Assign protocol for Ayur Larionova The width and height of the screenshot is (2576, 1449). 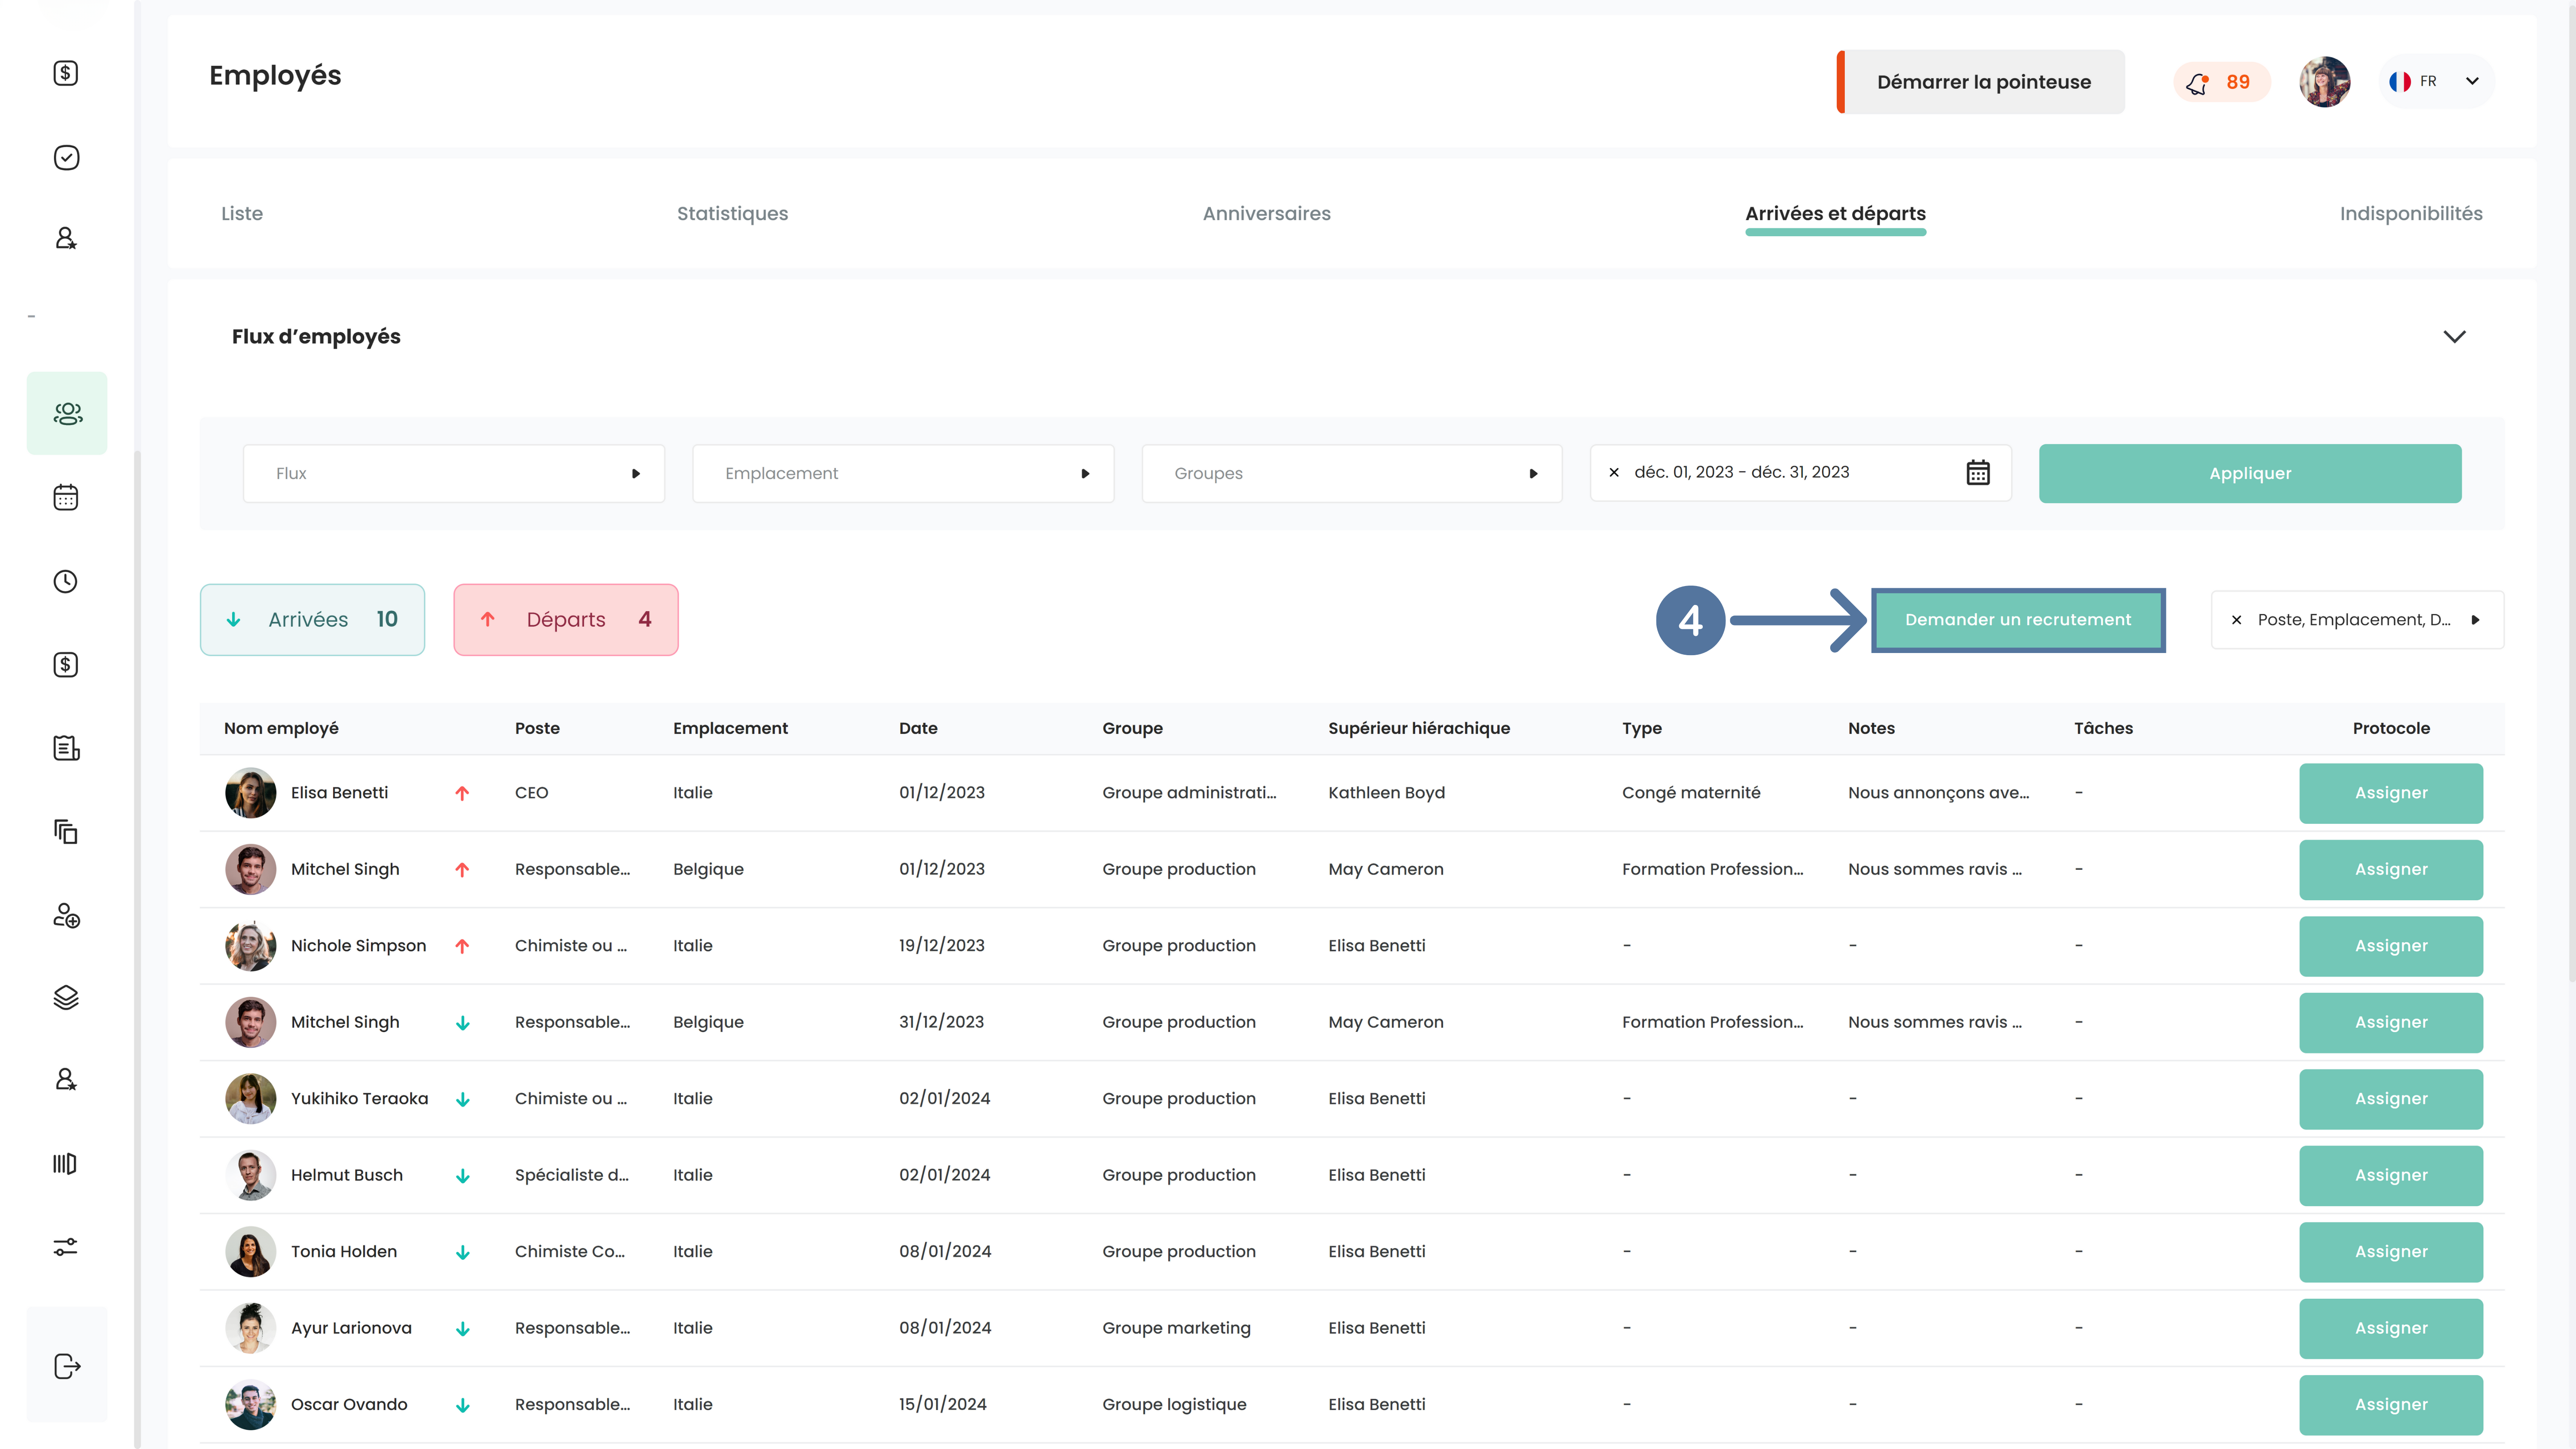(2390, 1328)
